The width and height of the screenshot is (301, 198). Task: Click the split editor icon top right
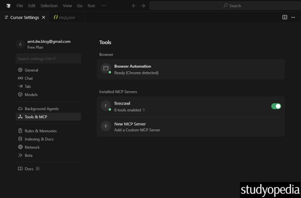point(285,17)
